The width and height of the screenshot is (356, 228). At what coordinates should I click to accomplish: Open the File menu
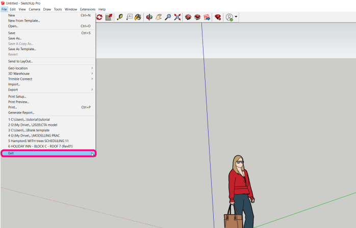point(4,9)
